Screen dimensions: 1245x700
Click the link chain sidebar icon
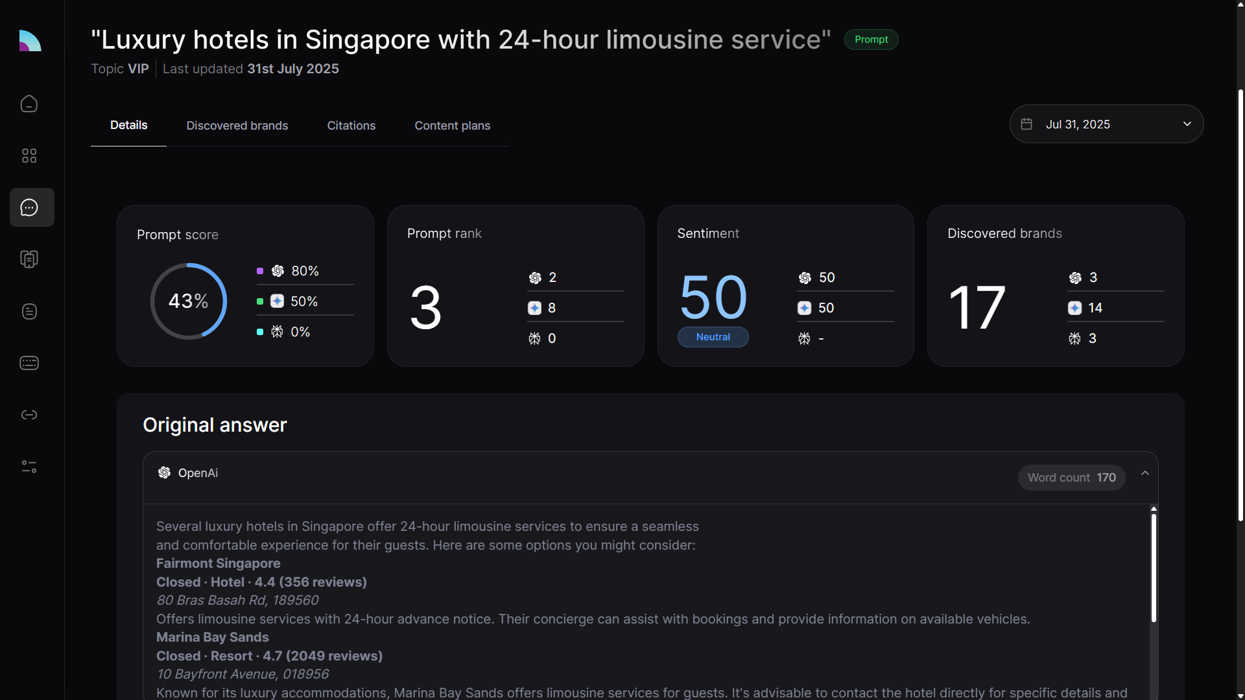click(29, 415)
